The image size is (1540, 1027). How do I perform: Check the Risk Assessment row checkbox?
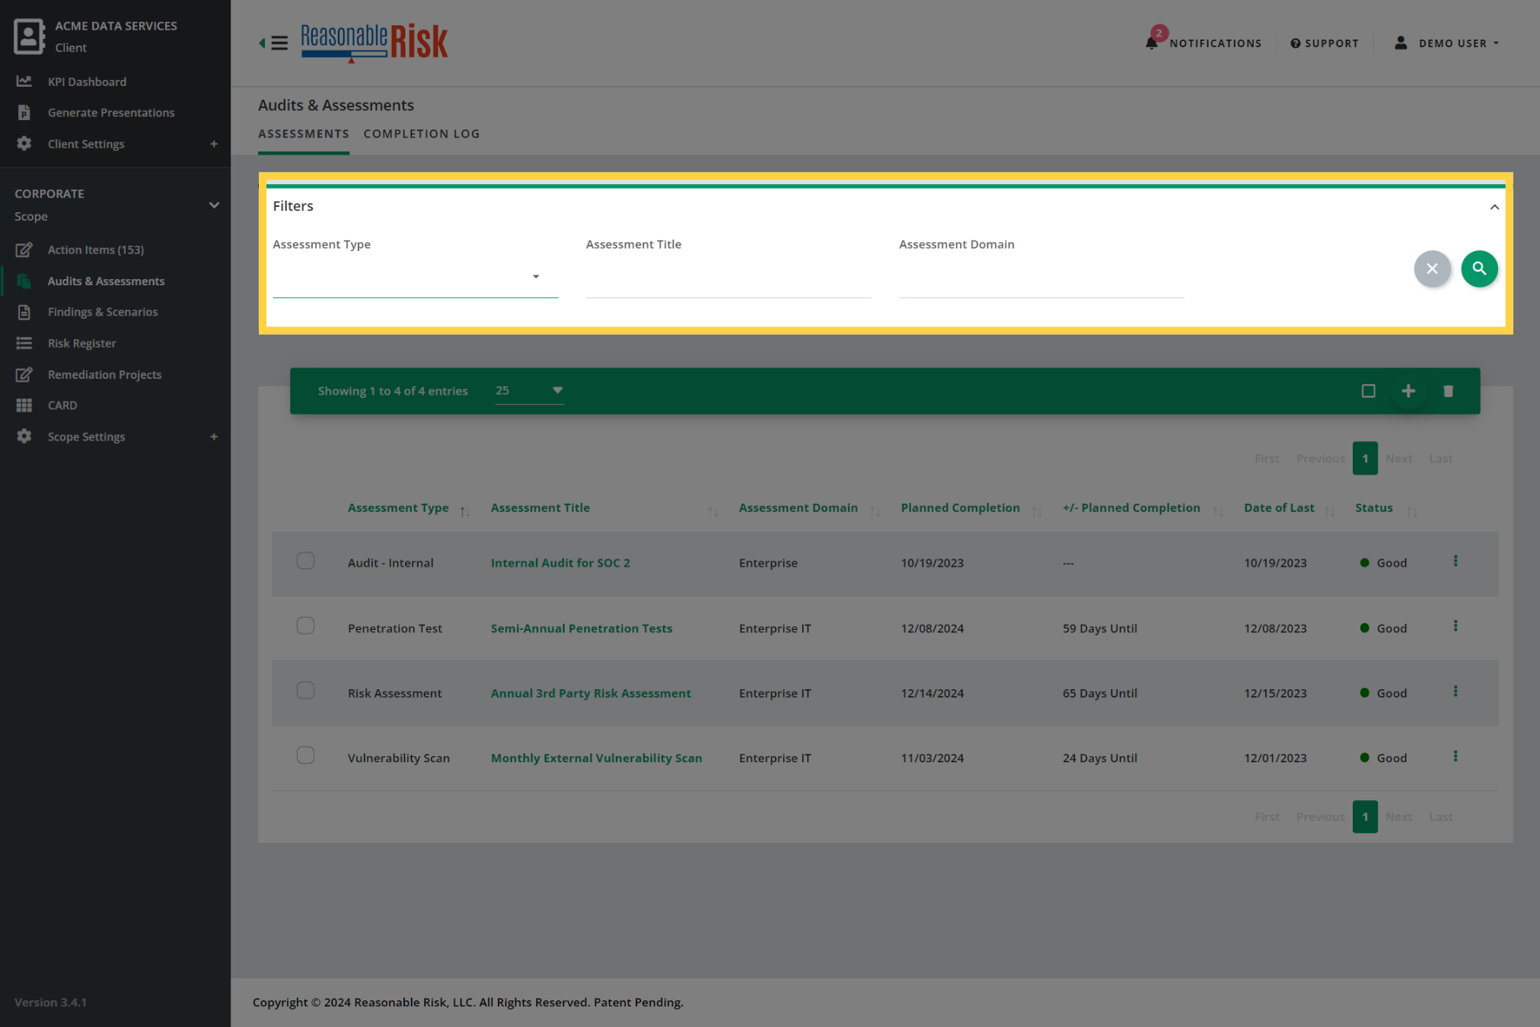[305, 691]
